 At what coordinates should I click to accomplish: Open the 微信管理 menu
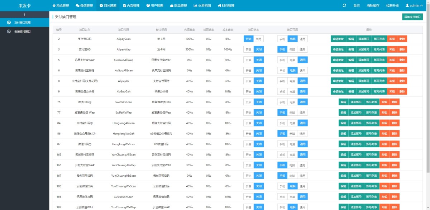click(84, 6)
